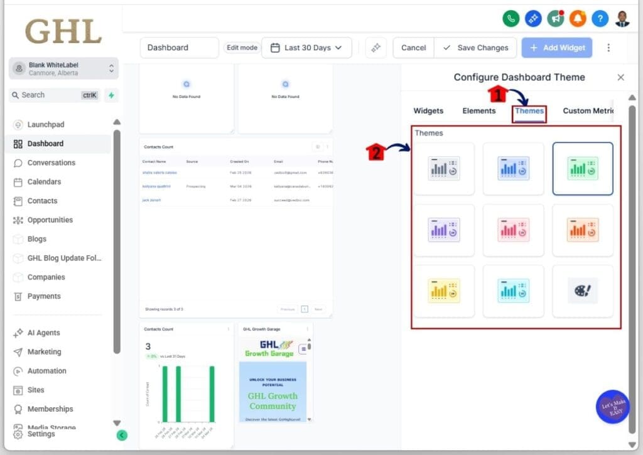
Task: Expand the Last 30 Days date dropdown
Action: tap(306, 48)
